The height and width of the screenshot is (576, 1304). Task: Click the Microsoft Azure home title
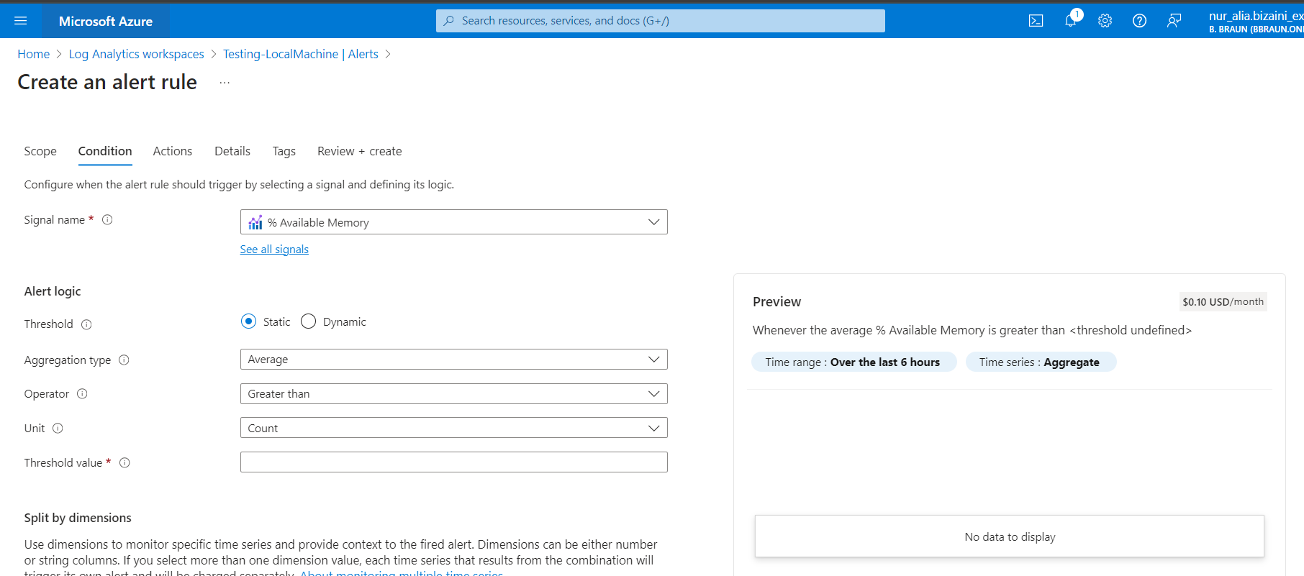pos(106,21)
